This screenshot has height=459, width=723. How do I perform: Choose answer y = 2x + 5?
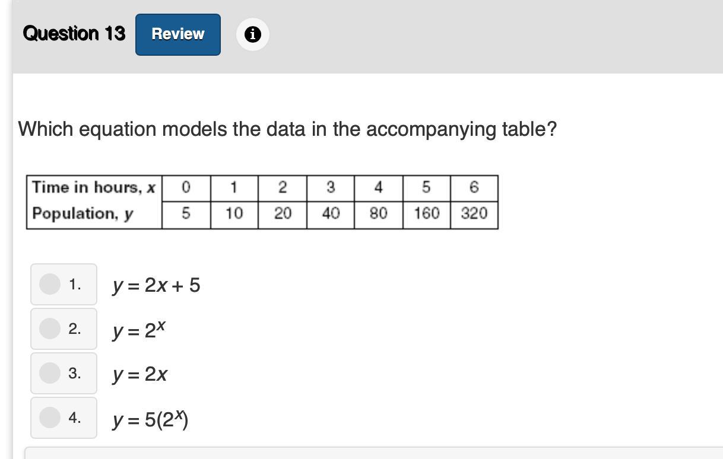pyautogui.click(x=156, y=286)
